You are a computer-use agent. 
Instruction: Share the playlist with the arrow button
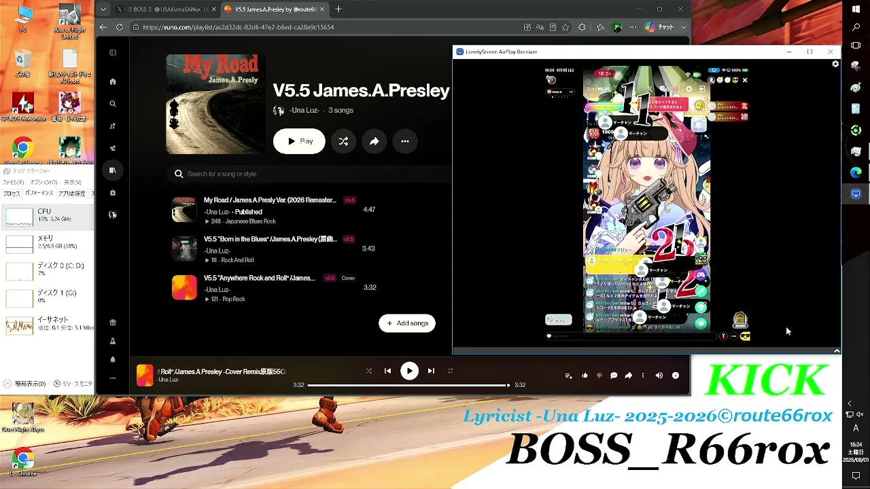point(374,141)
